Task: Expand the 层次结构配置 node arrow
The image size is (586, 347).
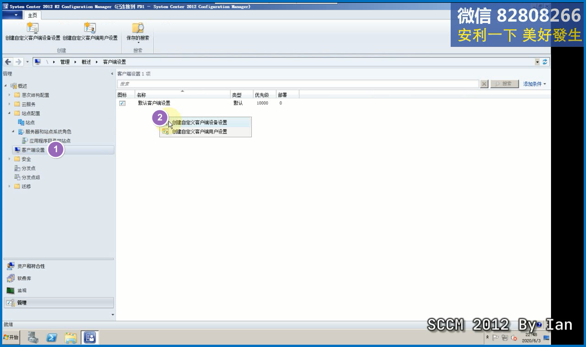Action: (x=10, y=95)
